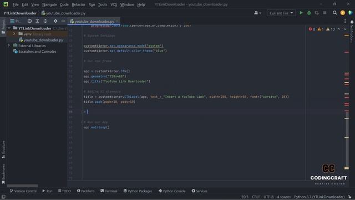The image size is (355, 200).
Task: Expand the venv folder
Action: tap(14, 34)
